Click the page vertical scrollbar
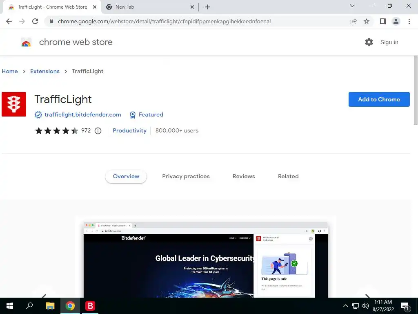 pos(415,90)
